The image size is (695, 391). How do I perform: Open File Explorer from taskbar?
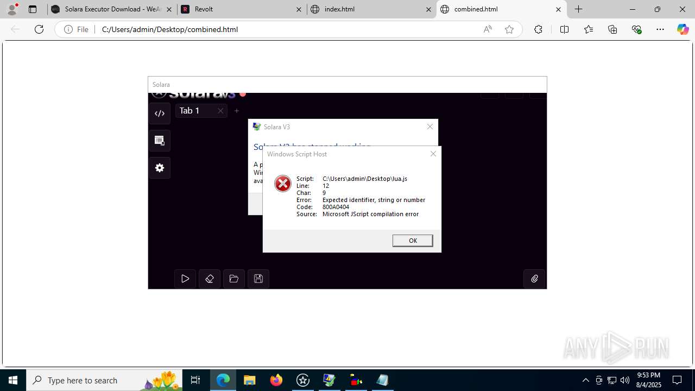250,380
